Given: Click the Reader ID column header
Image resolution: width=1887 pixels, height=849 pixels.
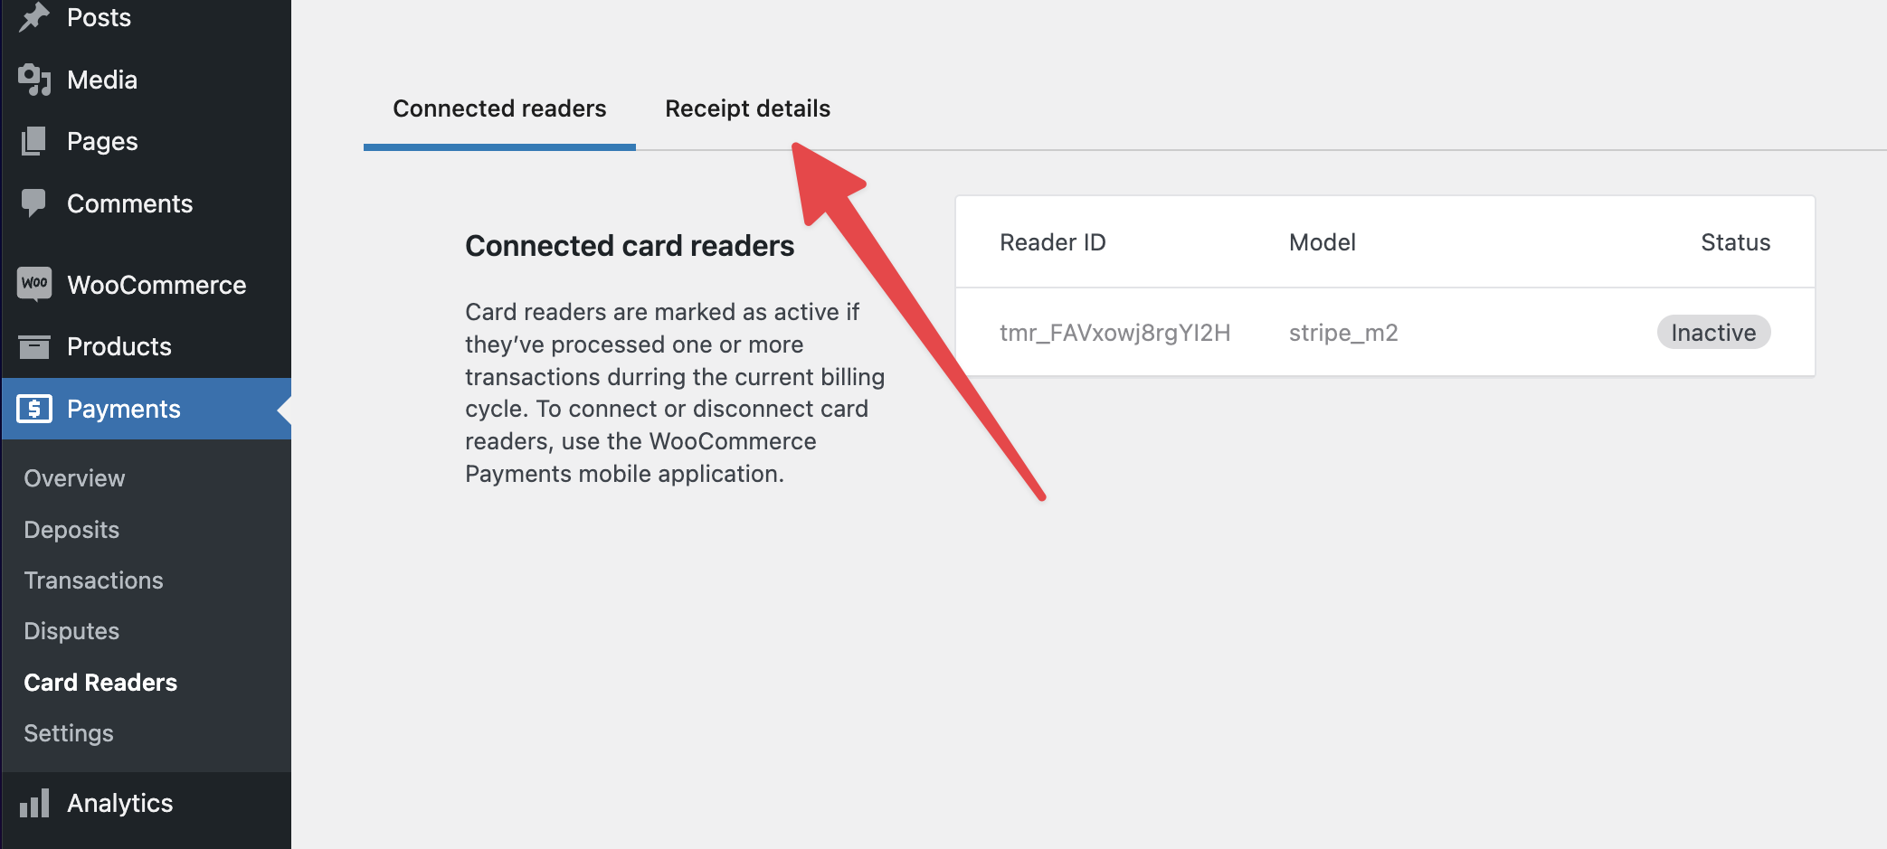Looking at the screenshot, I should click(x=1052, y=242).
